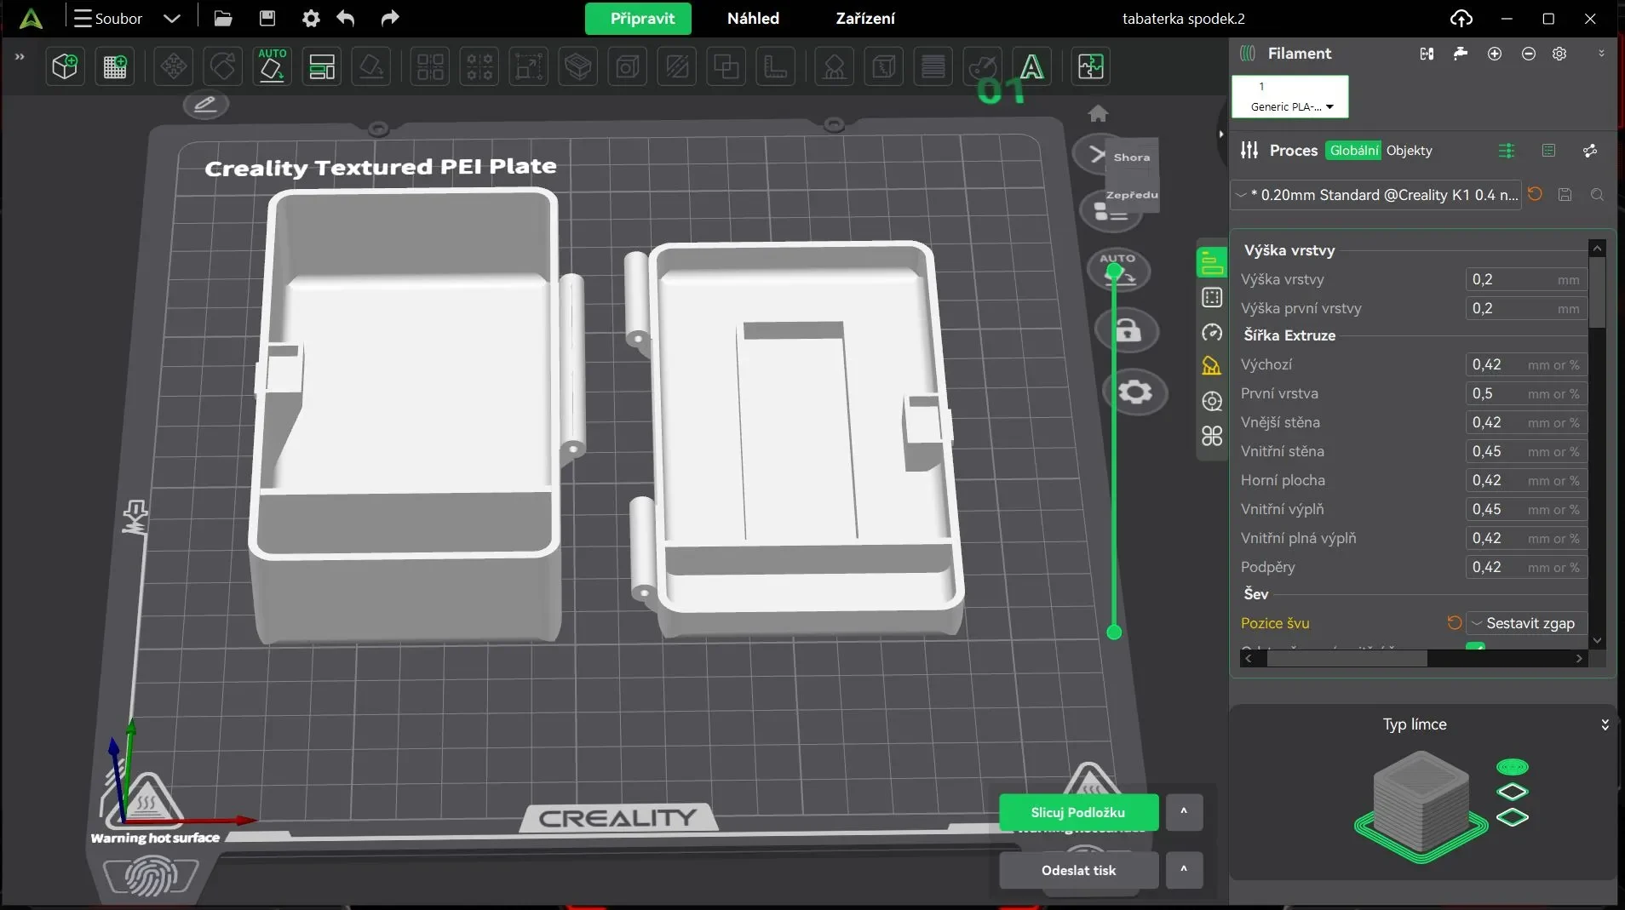Select the middle brim type option
The width and height of the screenshot is (1625, 910).
1513,792
